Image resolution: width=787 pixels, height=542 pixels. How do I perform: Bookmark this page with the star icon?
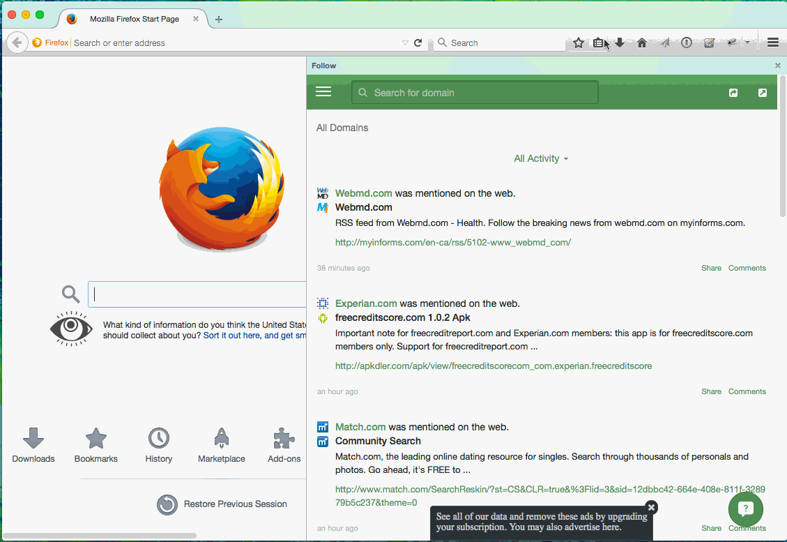pyautogui.click(x=578, y=43)
